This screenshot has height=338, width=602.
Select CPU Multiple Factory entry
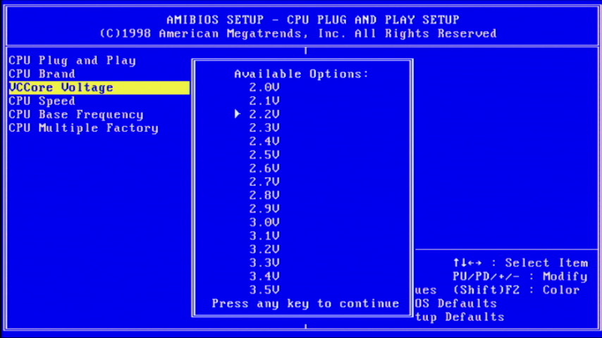83,128
